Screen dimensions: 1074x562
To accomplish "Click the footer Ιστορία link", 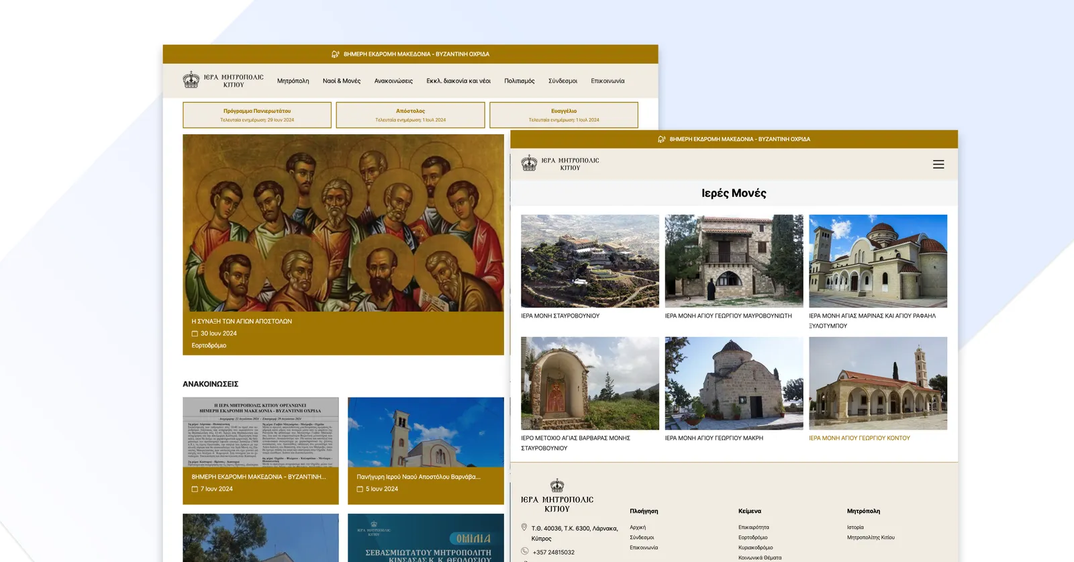I will tap(855, 528).
